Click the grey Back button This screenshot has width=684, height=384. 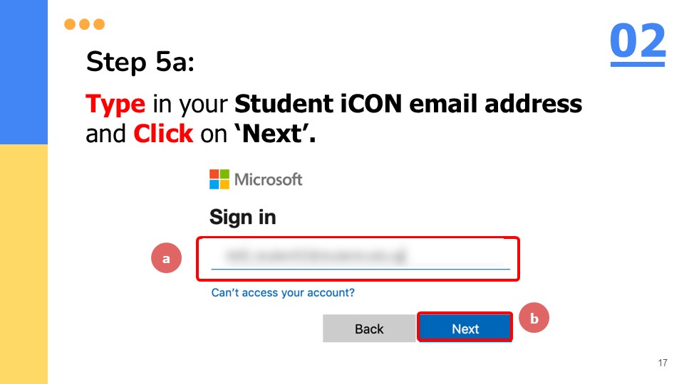point(369,329)
